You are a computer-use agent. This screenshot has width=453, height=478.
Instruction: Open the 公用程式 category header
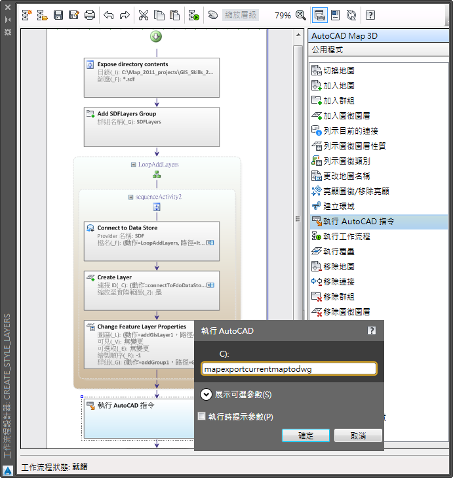coord(378,49)
